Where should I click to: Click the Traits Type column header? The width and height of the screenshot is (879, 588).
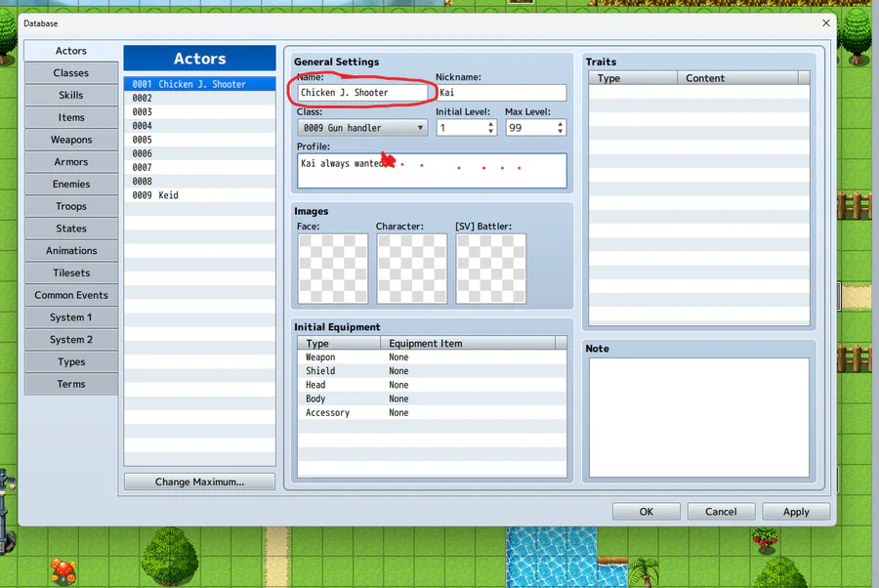633,78
